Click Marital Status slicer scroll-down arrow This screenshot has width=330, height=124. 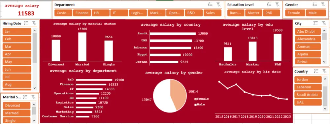click(x=34, y=121)
